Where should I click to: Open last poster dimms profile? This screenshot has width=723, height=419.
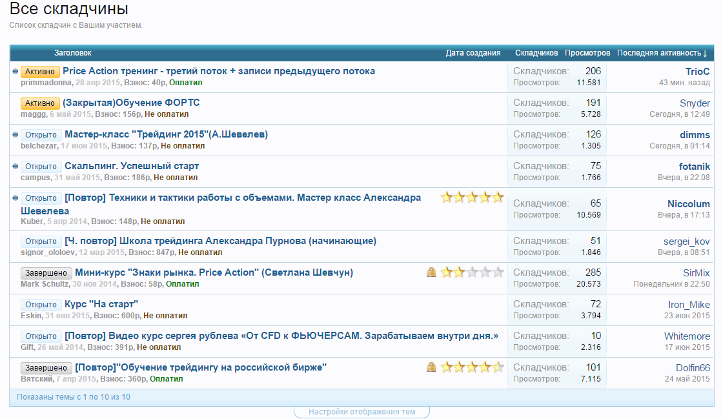[695, 135]
